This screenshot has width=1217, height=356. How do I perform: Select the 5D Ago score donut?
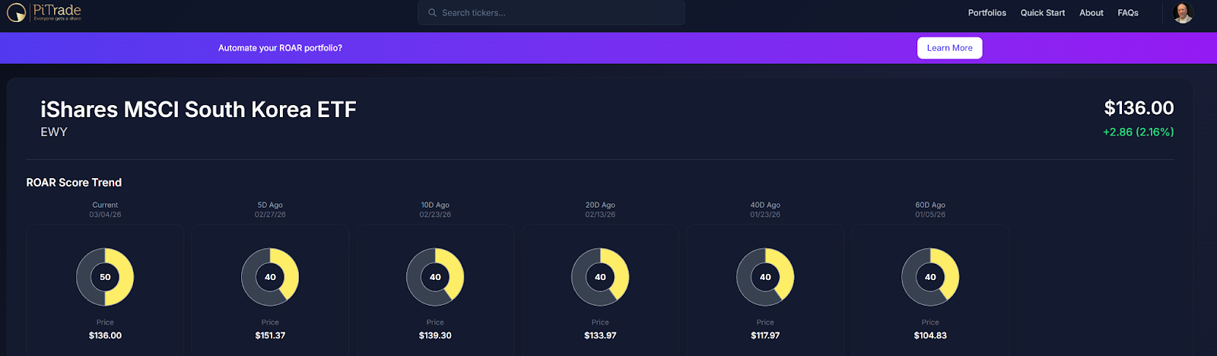(270, 277)
